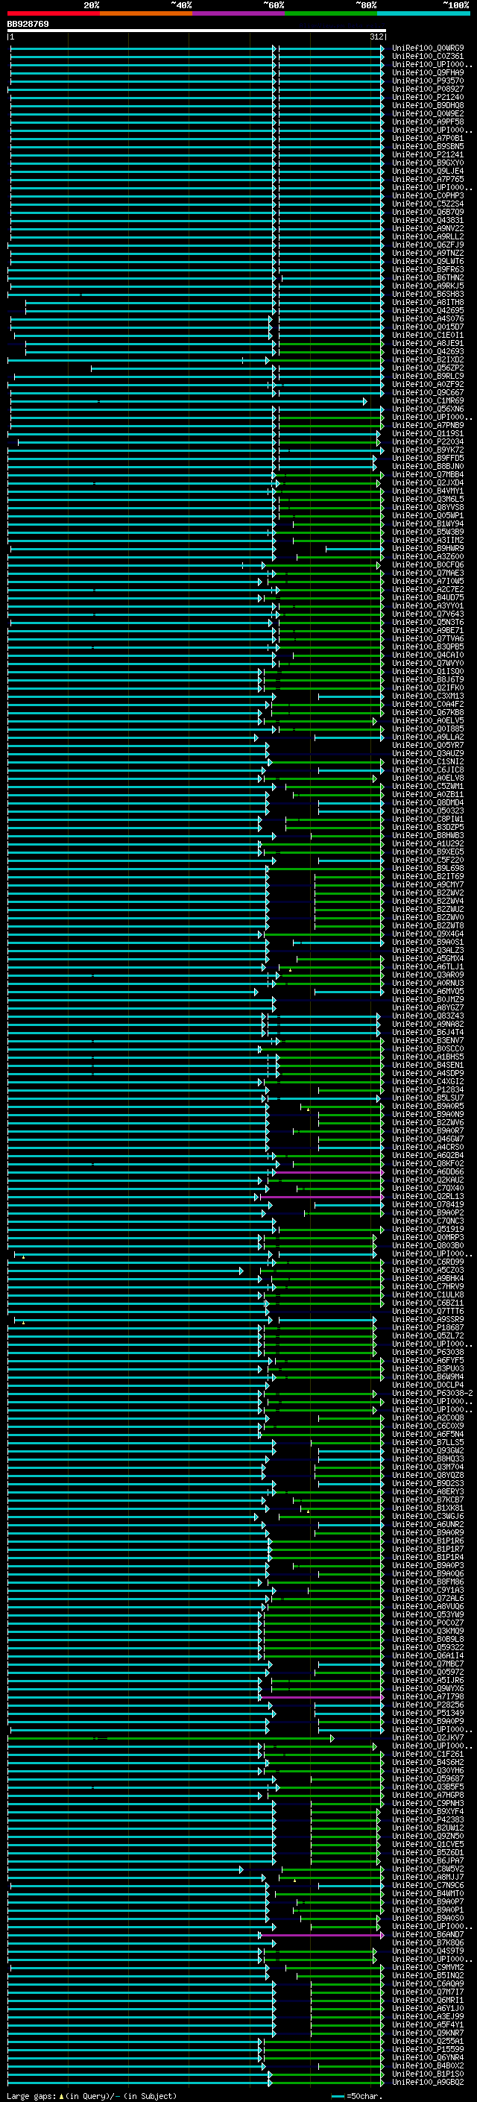This screenshot has width=477, height=2102.
Task: Select the UniRef100_Q7MBB4 label
Action: (x=427, y=474)
